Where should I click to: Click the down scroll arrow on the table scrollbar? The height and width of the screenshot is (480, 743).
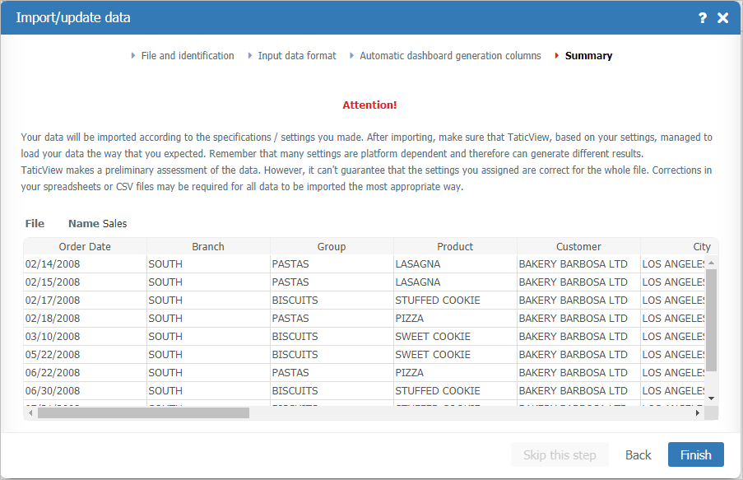[x=711, y=398]
